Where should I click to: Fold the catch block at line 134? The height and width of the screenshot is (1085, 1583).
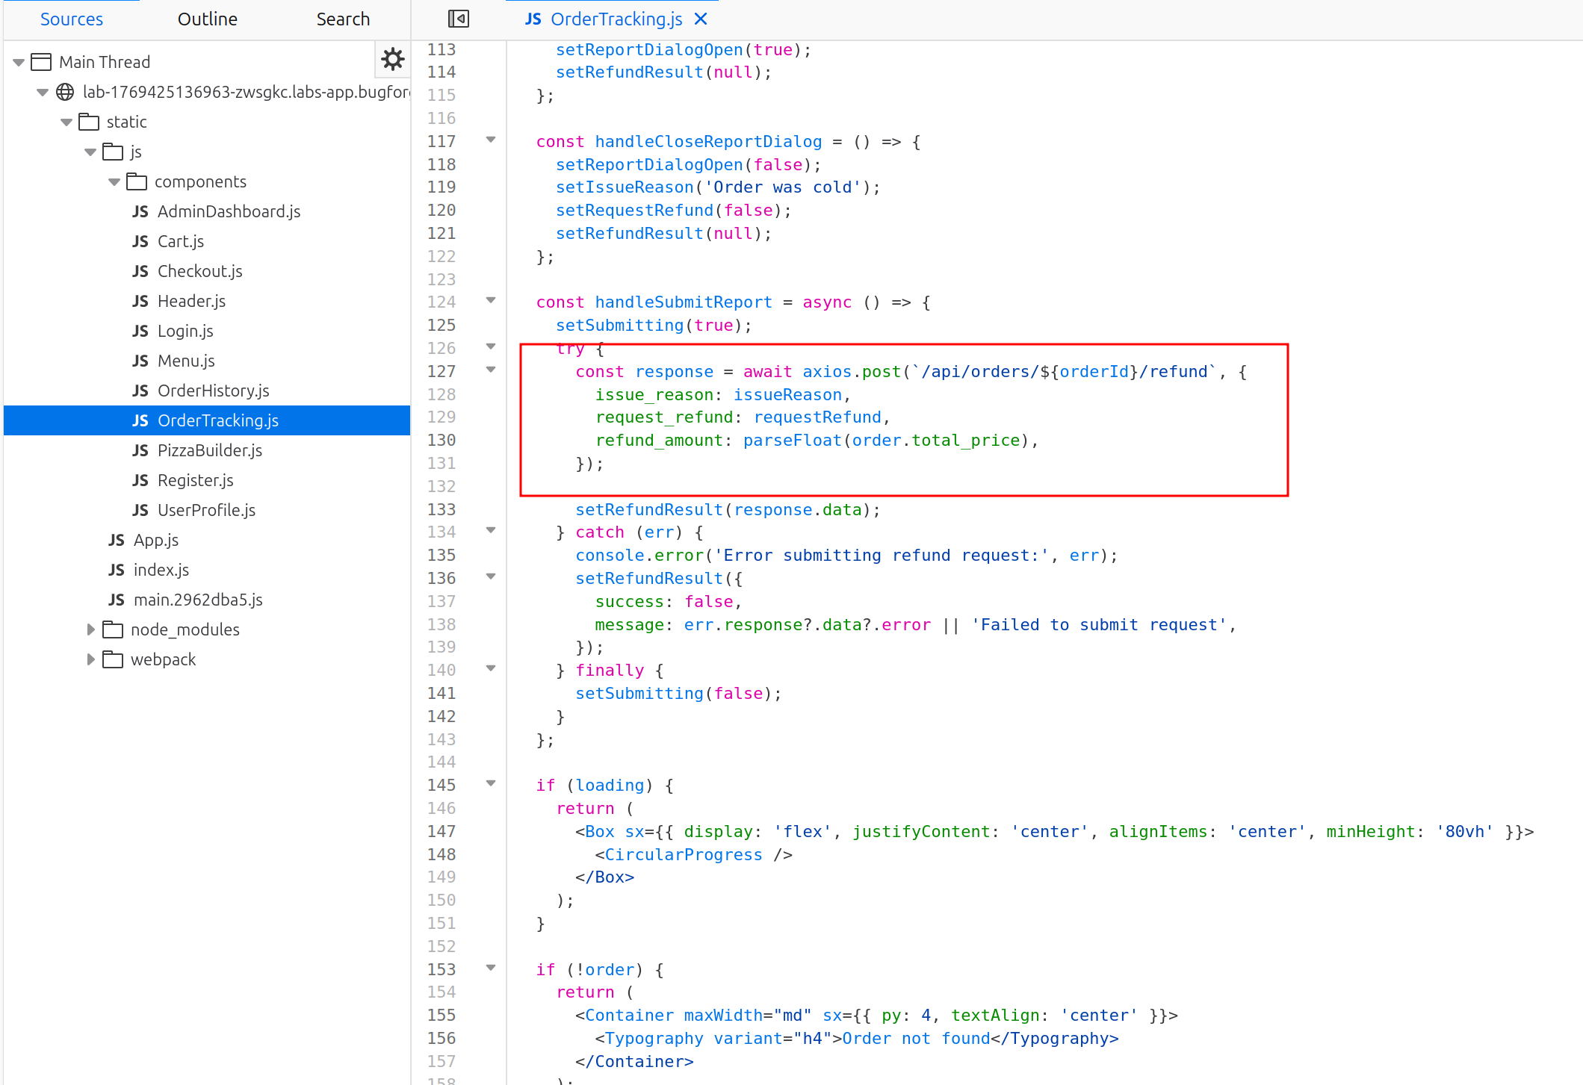491,531
